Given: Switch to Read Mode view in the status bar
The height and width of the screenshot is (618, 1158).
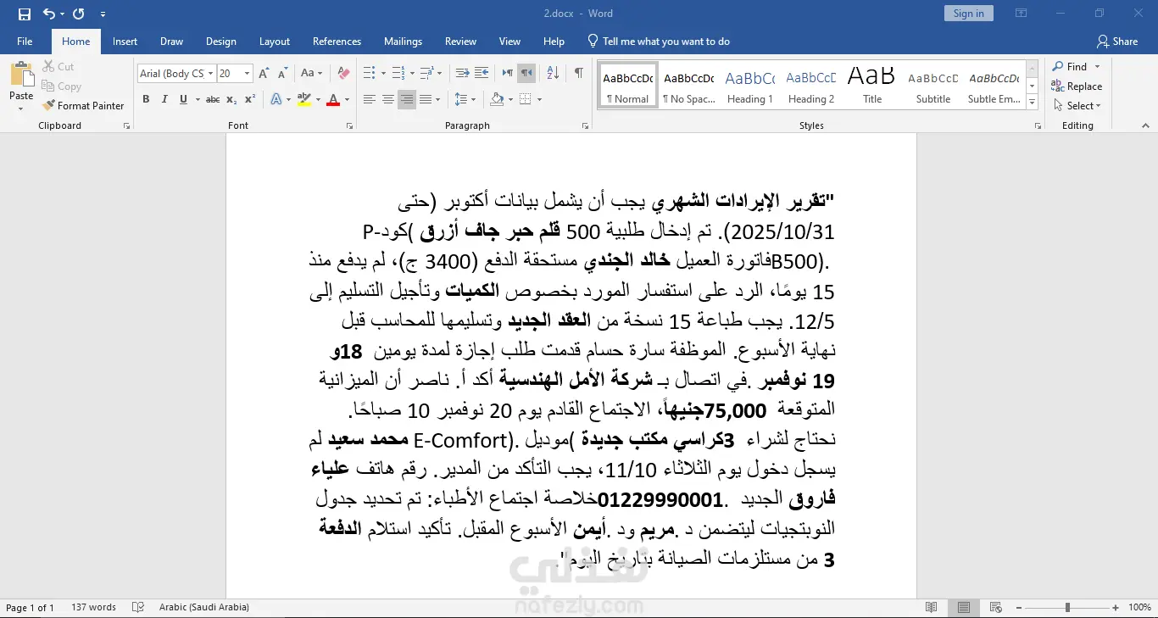Looking at the screenshot, I should coord(932,607).
